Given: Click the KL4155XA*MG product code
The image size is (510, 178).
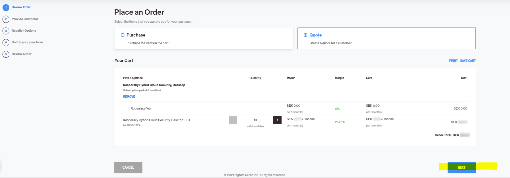Looking at the screenshot, I should click(x=132, y=125).
